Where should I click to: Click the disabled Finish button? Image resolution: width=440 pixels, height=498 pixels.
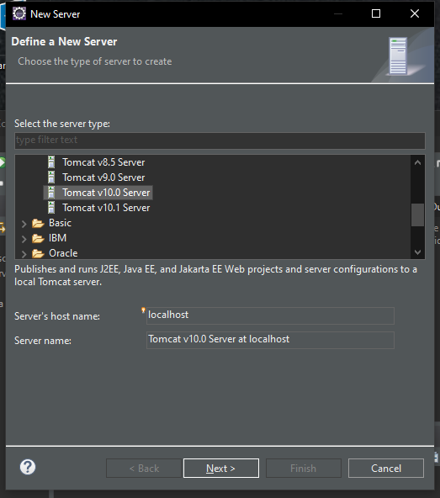tap(304, 469)
